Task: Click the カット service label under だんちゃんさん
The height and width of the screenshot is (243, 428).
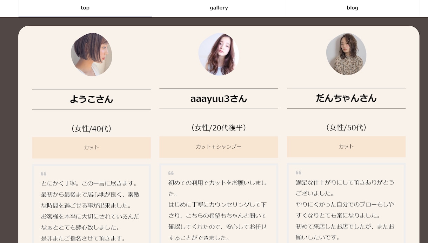Action: pos(346,147)
